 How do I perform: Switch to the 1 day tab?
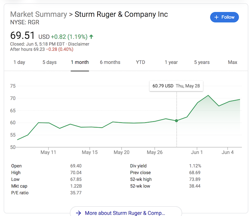pos(19,62)
